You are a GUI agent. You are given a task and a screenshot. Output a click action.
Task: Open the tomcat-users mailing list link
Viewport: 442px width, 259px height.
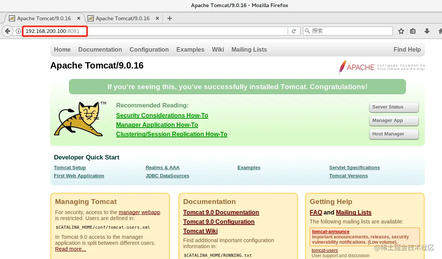tap(325, 250)
